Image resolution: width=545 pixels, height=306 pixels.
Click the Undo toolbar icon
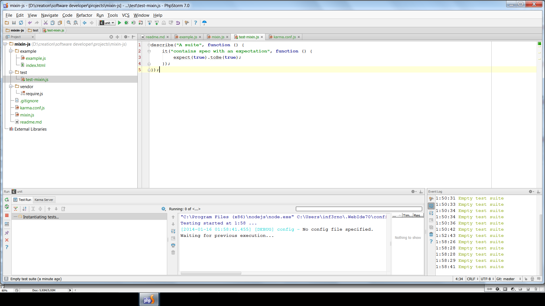click(30, 23)
